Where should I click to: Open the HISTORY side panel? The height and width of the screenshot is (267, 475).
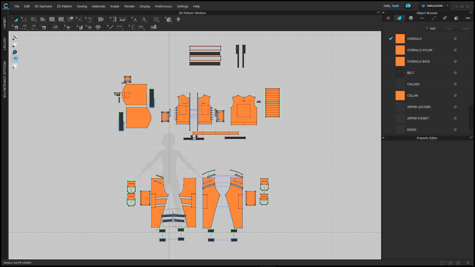pyautogui.click(x=4, y=44)
